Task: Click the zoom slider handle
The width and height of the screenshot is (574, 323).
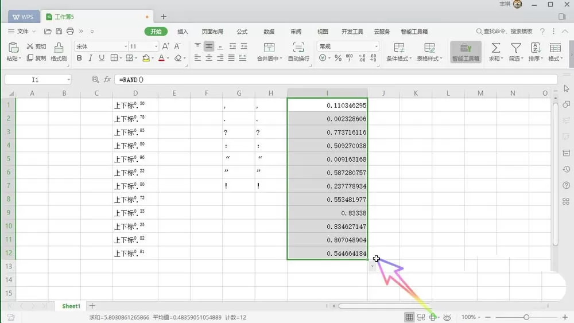Action: pos(526,317)
